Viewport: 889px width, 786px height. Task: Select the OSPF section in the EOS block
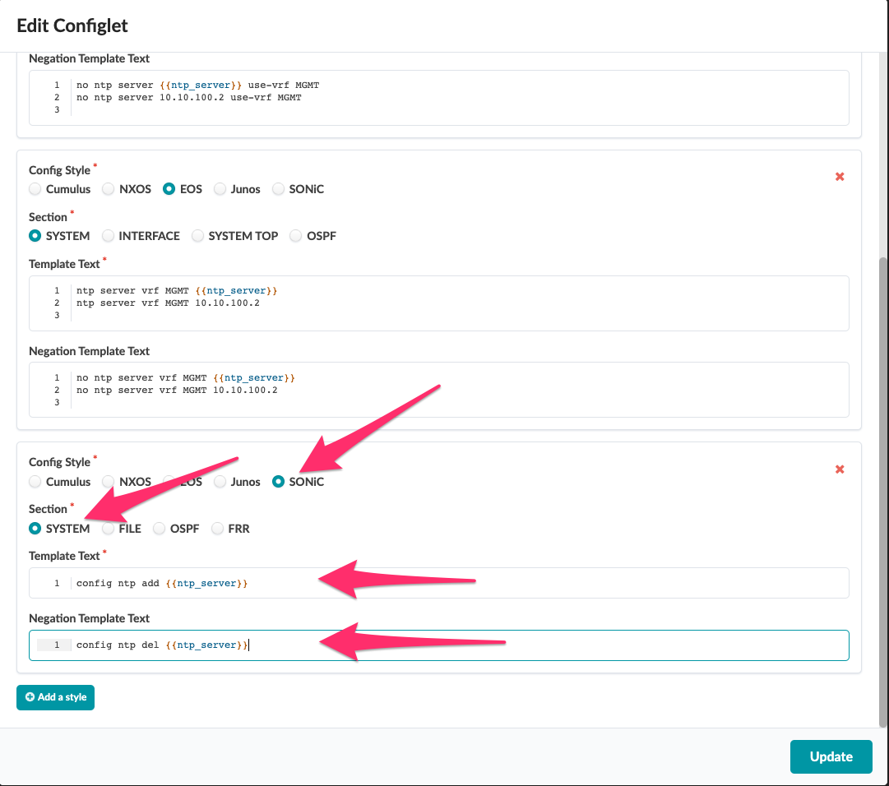pyautogui.click(x=295, y=236)
